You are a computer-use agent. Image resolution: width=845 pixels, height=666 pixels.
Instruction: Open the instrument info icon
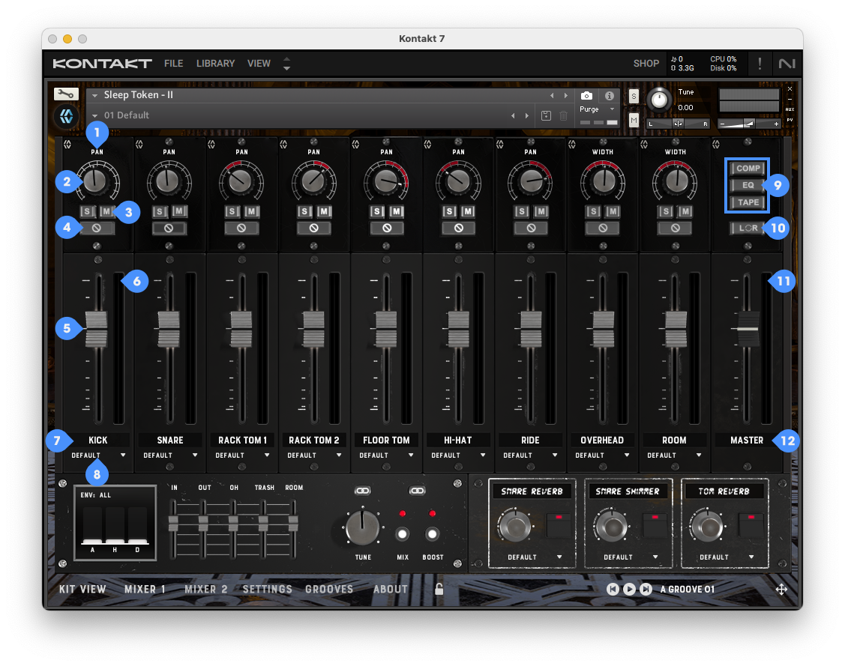click(x=609, y=96)
